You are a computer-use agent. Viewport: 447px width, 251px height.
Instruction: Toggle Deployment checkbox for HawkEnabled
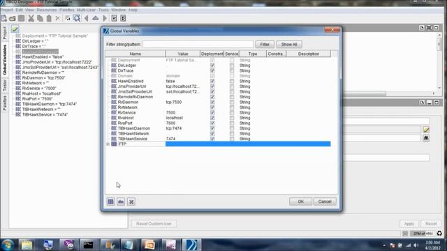[212, 81]
